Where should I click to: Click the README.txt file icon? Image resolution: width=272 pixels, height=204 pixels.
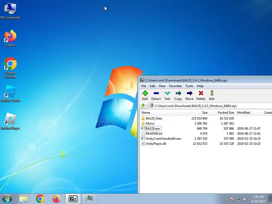(x=143, y=134)
